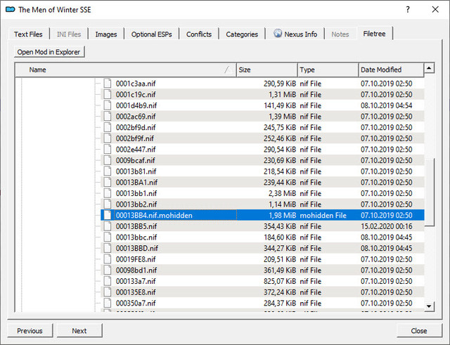Select file icon of 0001d4b9.nif

click(x=108, y=105)
